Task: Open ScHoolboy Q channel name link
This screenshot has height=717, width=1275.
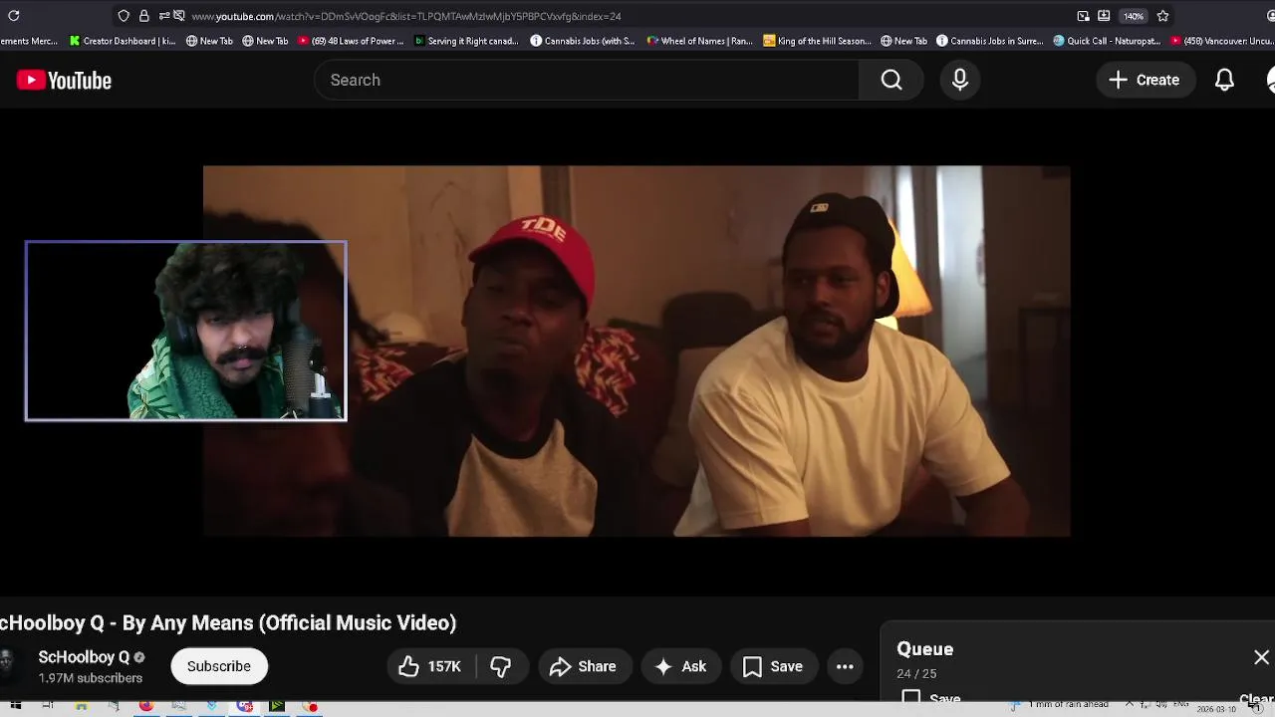Action: click(x=84, y=657)
